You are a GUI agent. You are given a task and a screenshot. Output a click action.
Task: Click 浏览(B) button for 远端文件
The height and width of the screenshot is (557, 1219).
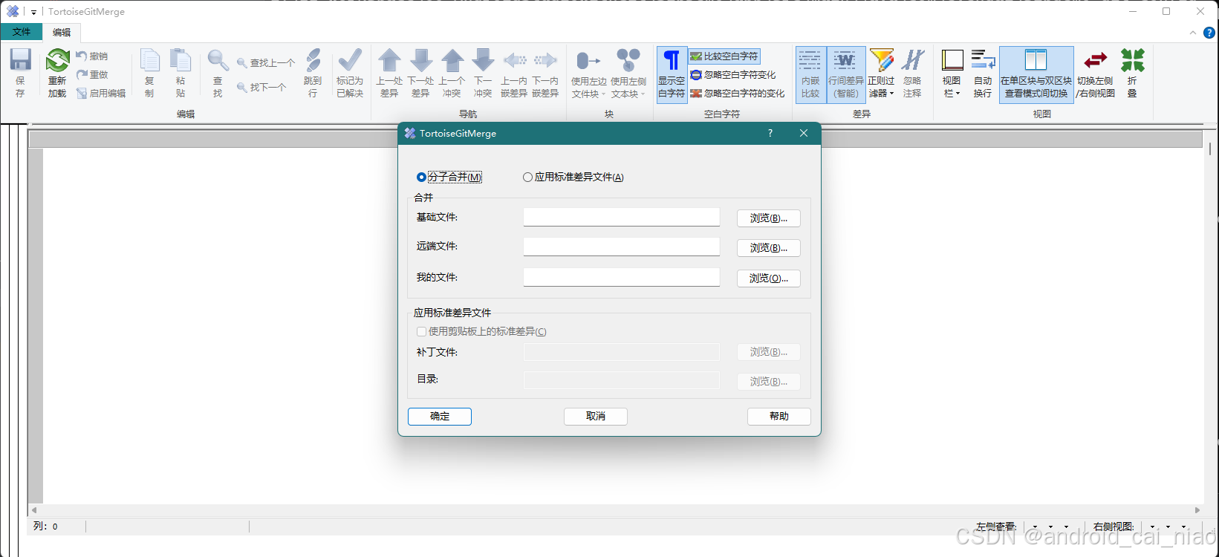click(x=768, y=248)
